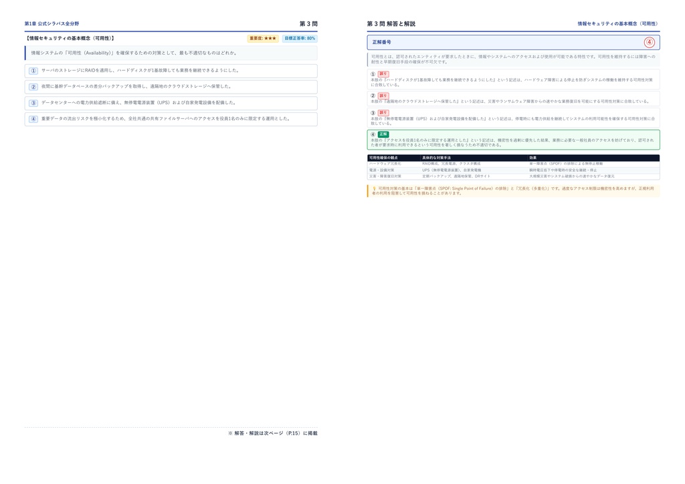Screen dimensions: 685x484
Task: Click the '【情報セキュリティの基本概念（可用性）】' question title
Action: (x=70, y=38)
